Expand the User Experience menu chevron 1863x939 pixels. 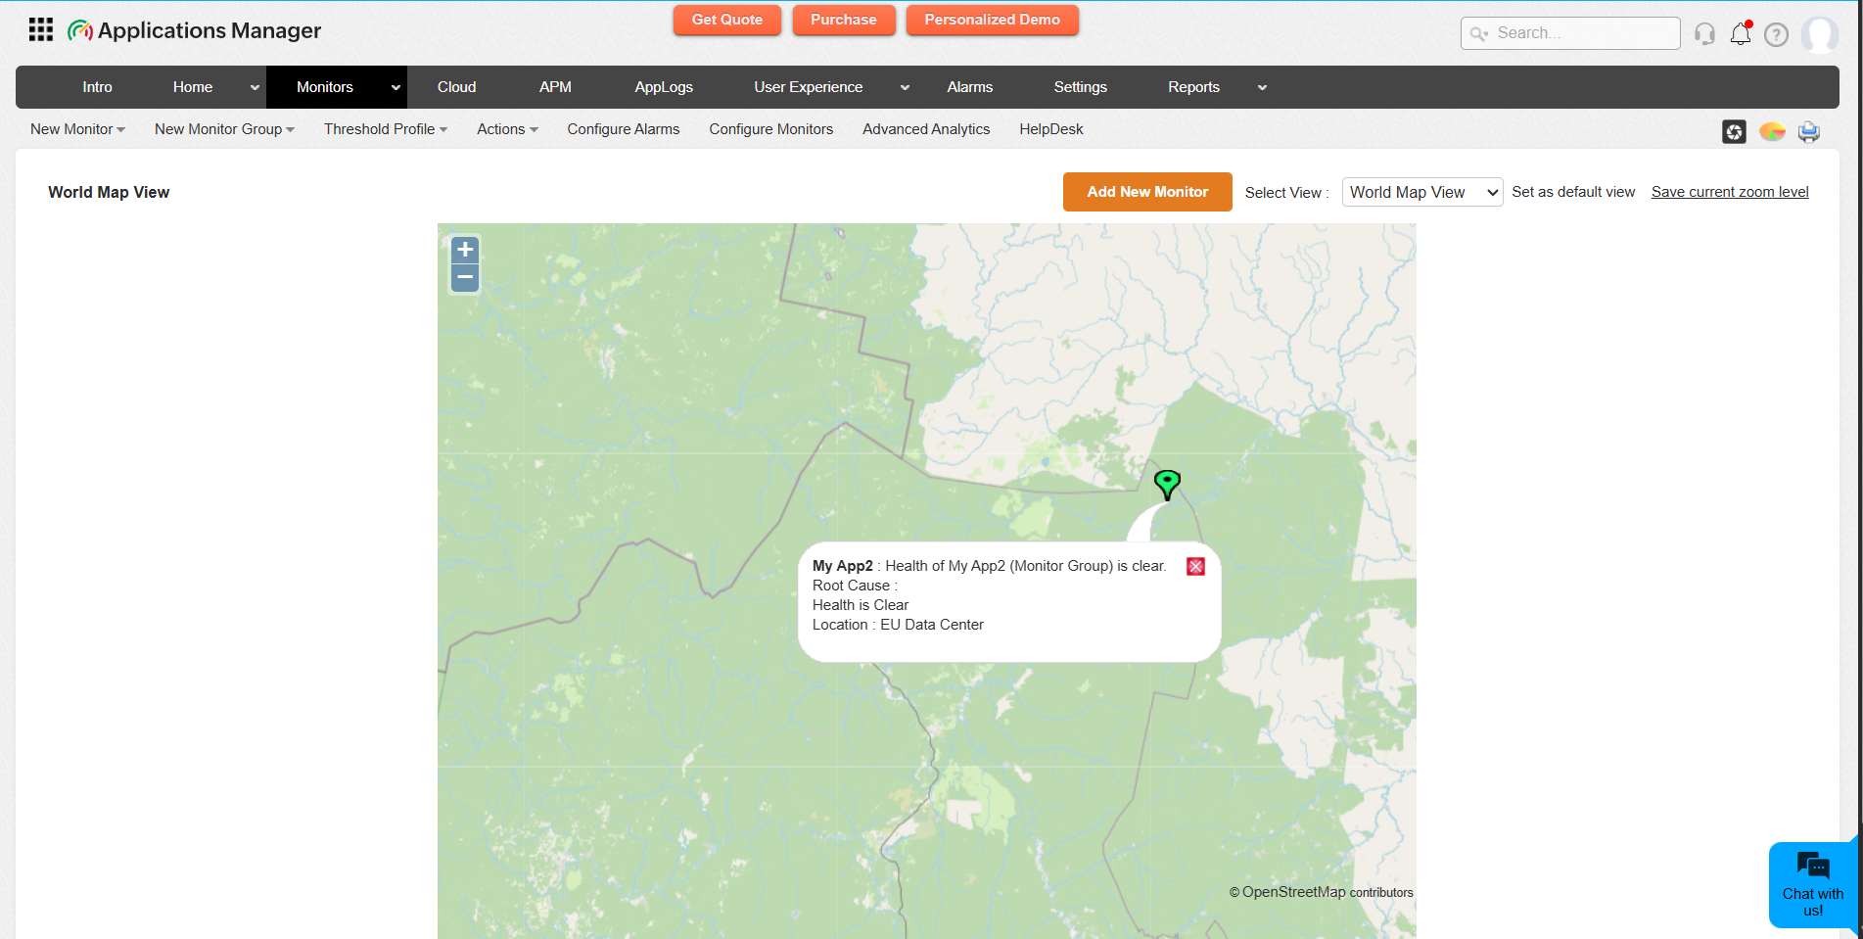(x=904, y=87)
